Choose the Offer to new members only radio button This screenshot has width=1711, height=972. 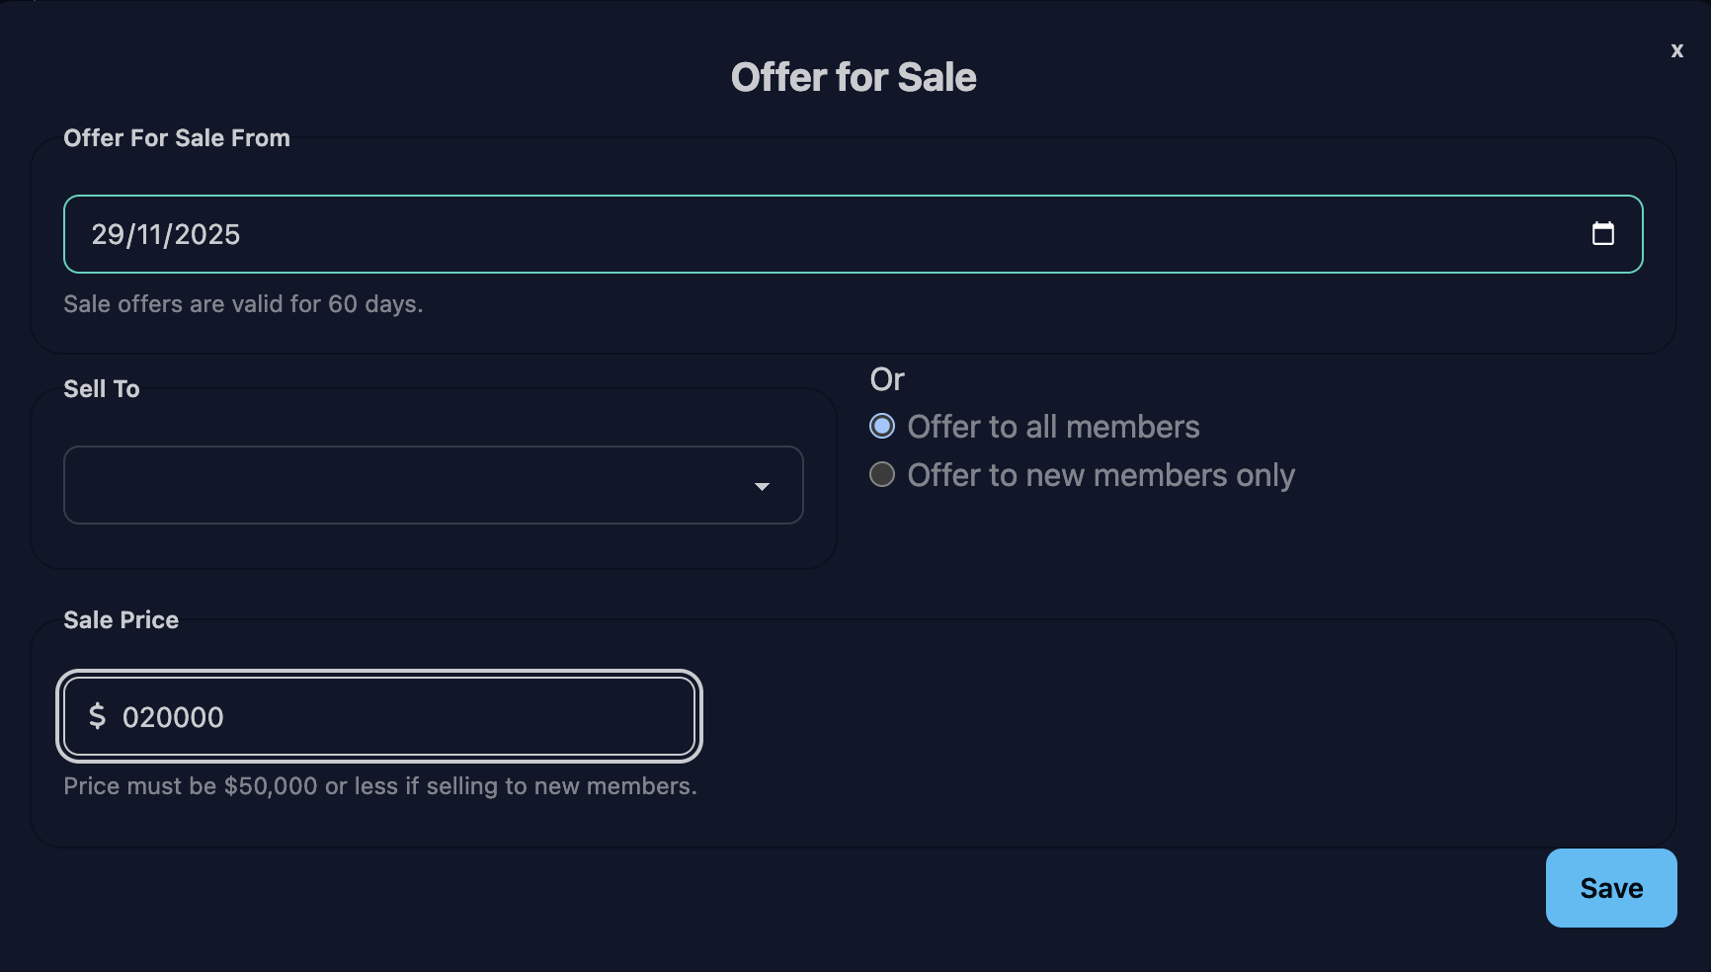pyautogui.click(x=882, y=475)
